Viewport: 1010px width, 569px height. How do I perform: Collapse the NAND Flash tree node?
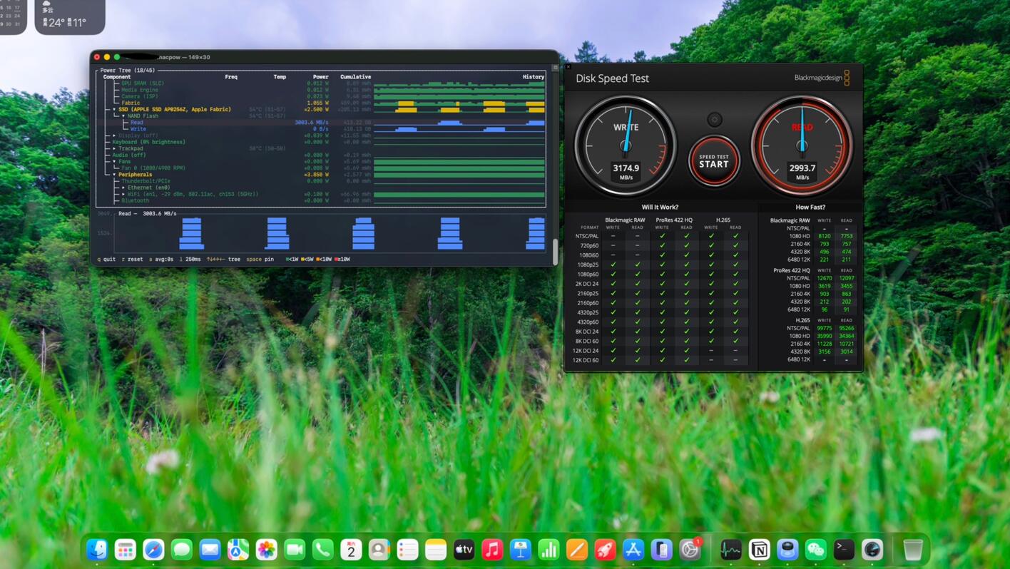click(123, 116)
